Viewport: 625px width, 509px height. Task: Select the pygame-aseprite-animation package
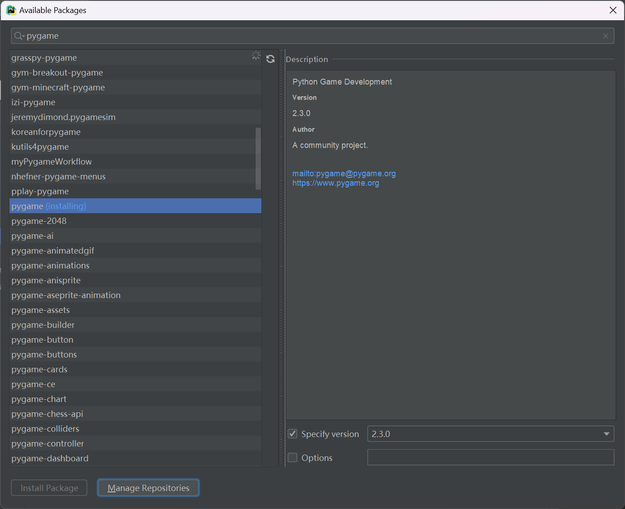point(135,295)
